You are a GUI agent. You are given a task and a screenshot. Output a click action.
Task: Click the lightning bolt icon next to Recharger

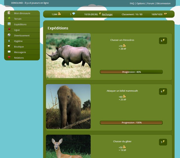click(x=100, y=14)
